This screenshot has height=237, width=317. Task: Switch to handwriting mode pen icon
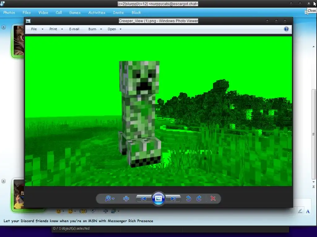coord(300,211)
